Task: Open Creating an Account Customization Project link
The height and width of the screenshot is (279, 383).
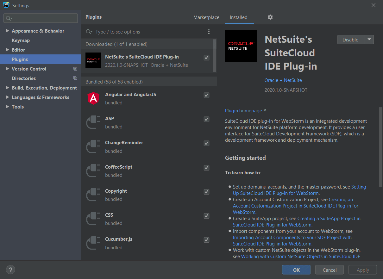Action: coord(296,206)
